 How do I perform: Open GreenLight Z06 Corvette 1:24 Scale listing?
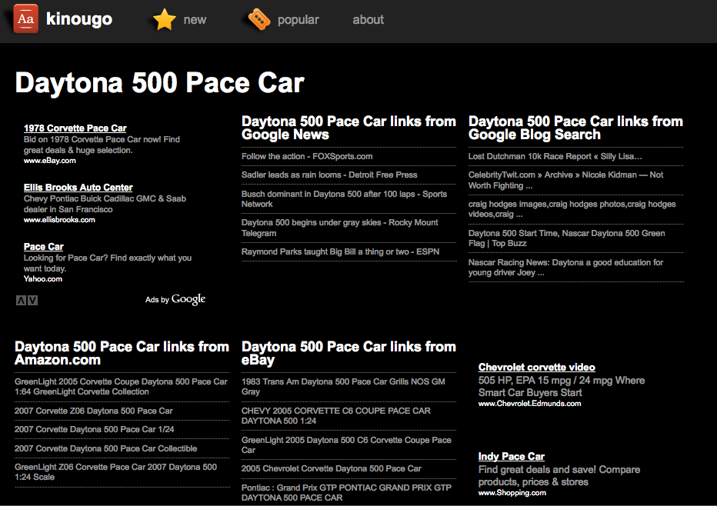[x=115, y=471]
